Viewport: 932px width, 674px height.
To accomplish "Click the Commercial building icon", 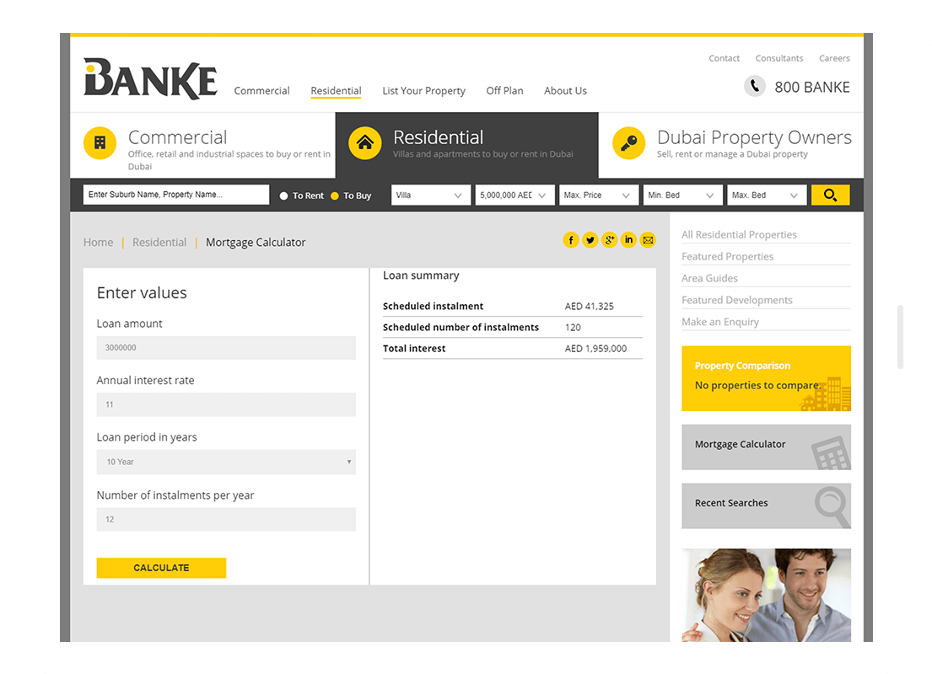I will pyautogui.click(x=100, y=143).
